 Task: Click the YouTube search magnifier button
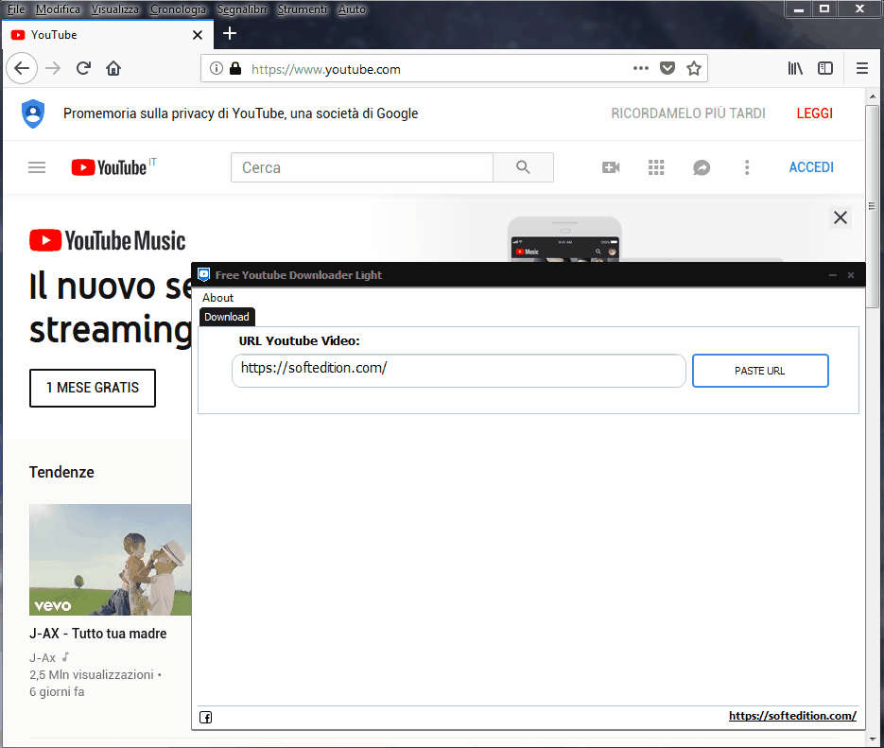[x=523, y=167]
